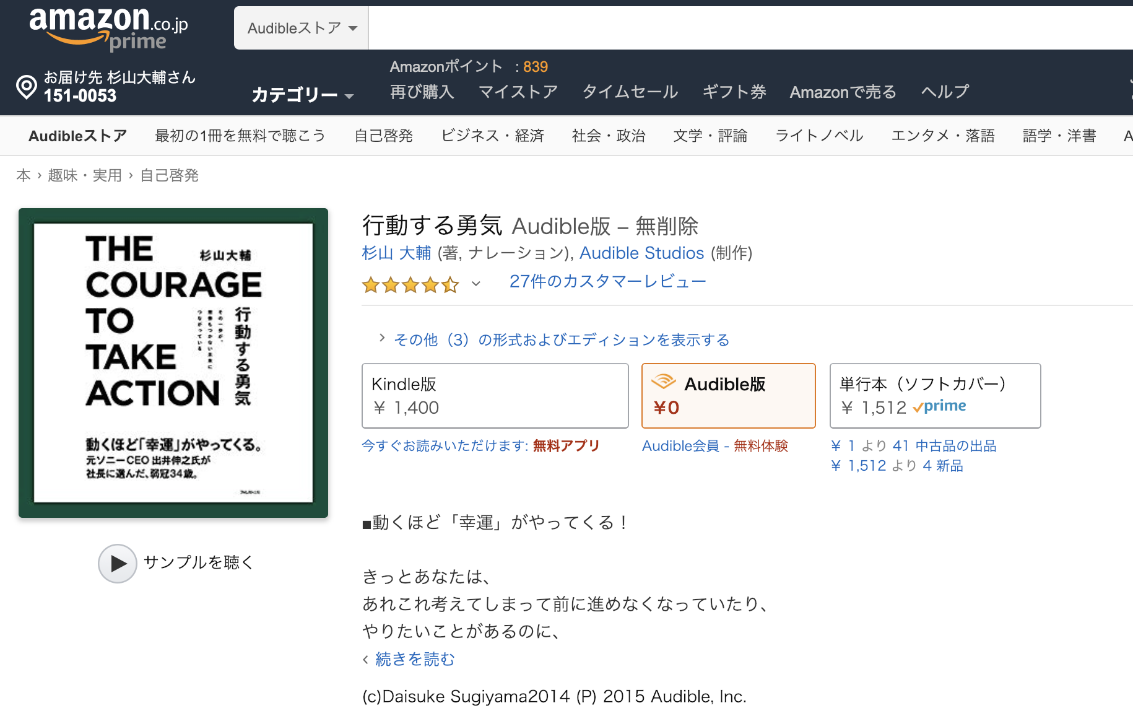The width and height of the screenshot is (1133, 721).
Task: Select 社会・政治 tab
Action: click(x=609, y=136)
